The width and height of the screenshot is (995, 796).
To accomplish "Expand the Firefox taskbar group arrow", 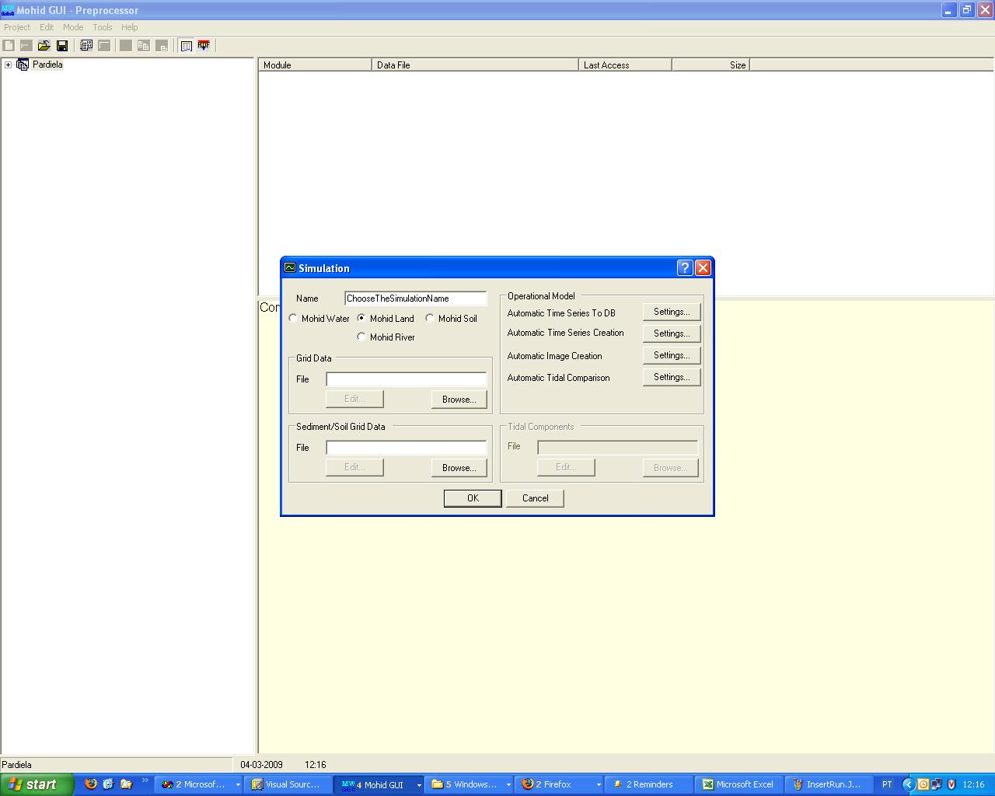I will (599, 785).
